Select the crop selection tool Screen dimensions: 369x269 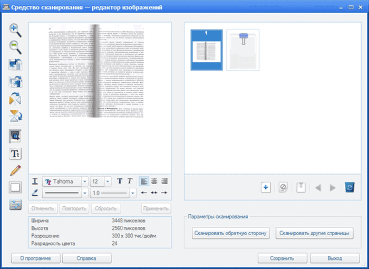15,136
